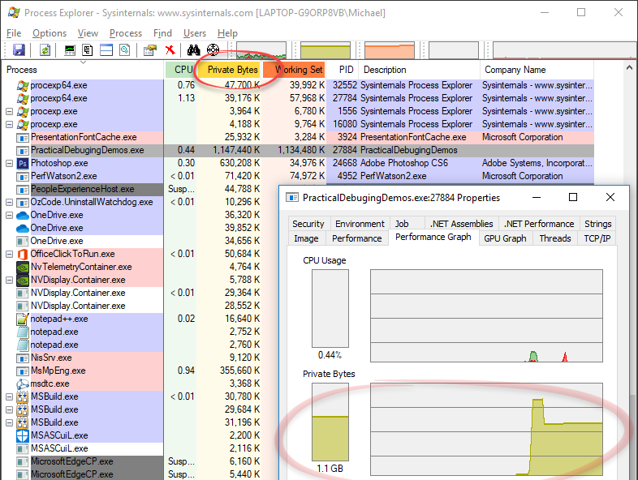This screenshot has width=638, height=480.
Task: Click the CPU usage mini graph in toolbar
Action: coord(261,50)
